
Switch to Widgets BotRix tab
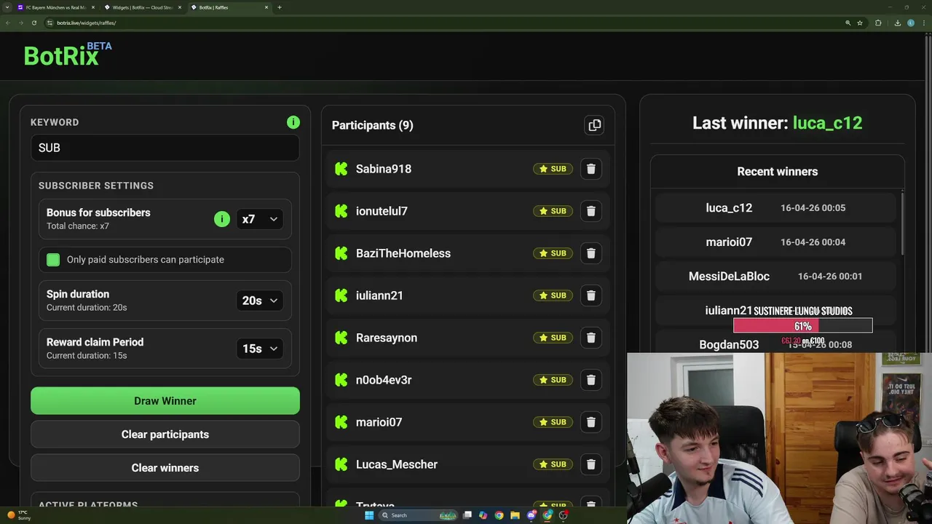click(142, 7)
